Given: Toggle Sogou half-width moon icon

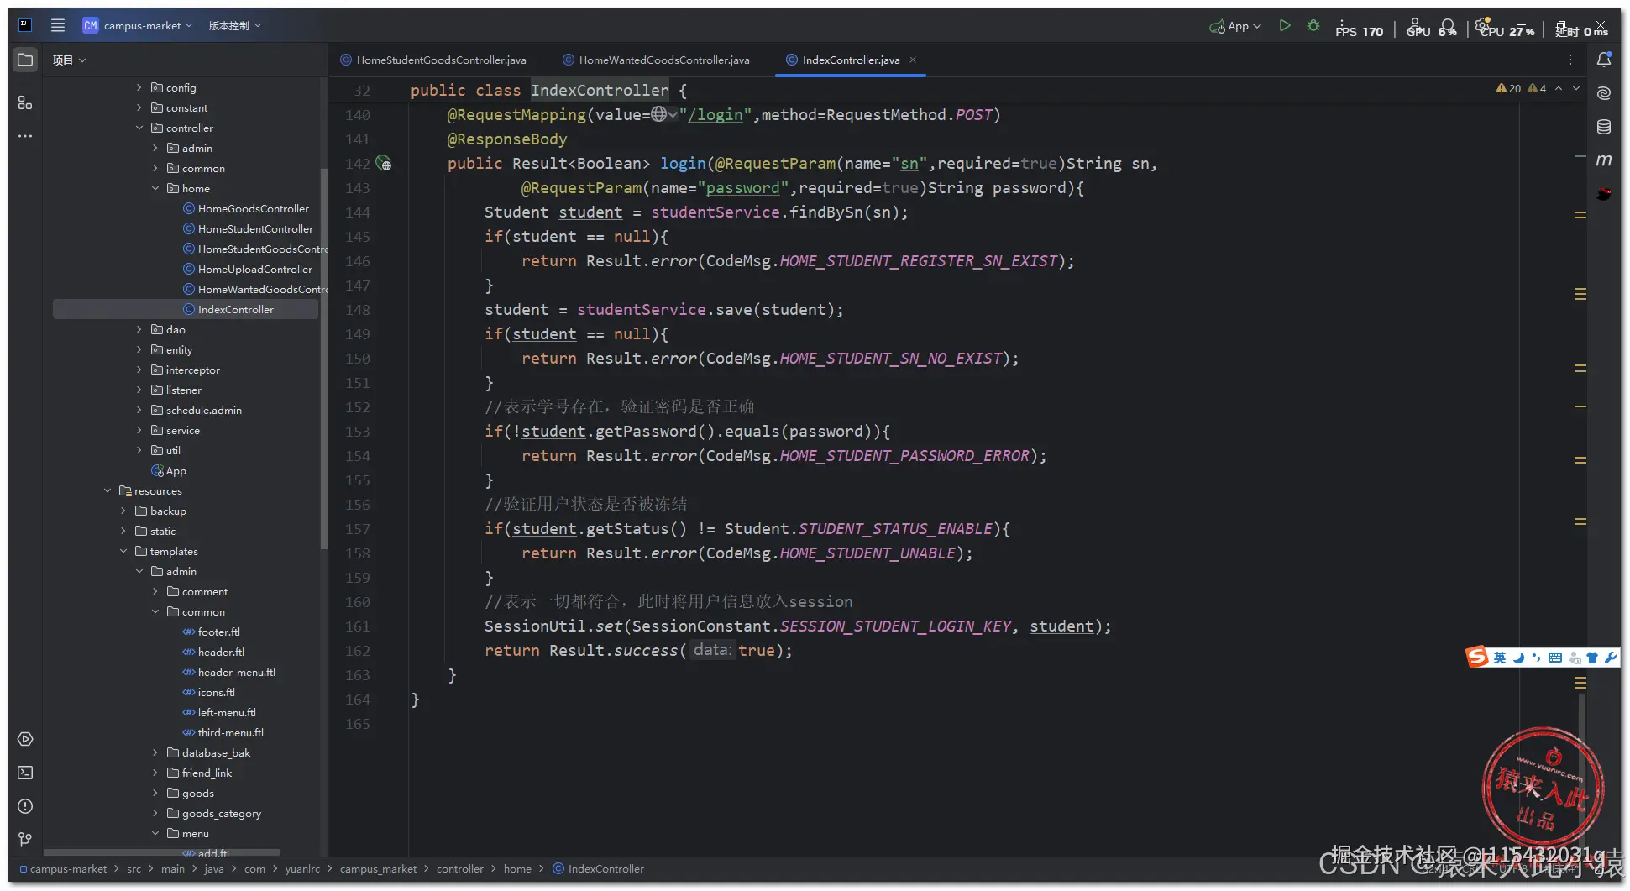Looking at the screenshot, I should coord(1518,658).
